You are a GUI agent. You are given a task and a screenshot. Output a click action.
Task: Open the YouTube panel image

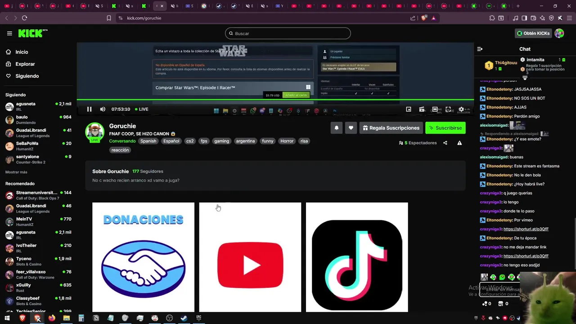pos(250,257)
